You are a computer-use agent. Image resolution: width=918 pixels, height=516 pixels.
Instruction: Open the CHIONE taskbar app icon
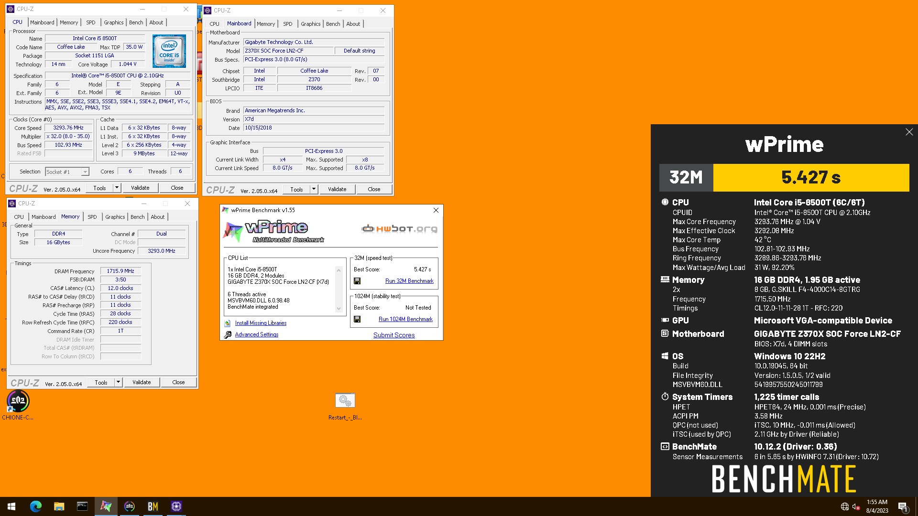[129, 506]
